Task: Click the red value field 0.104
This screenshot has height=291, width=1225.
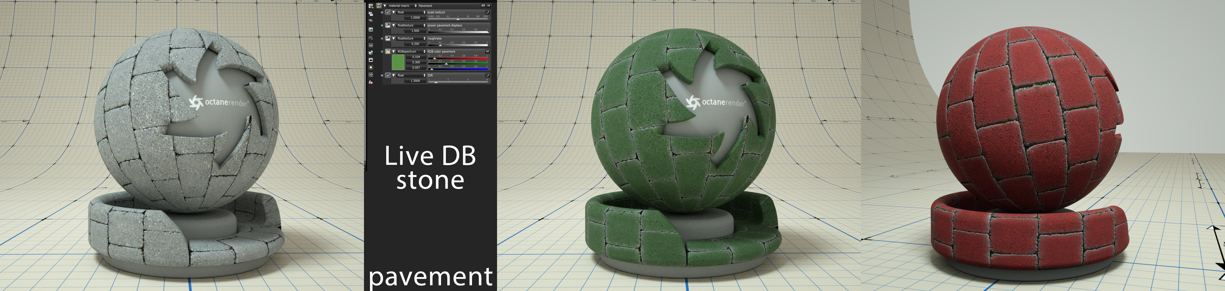Action: (x=416, y=57)
